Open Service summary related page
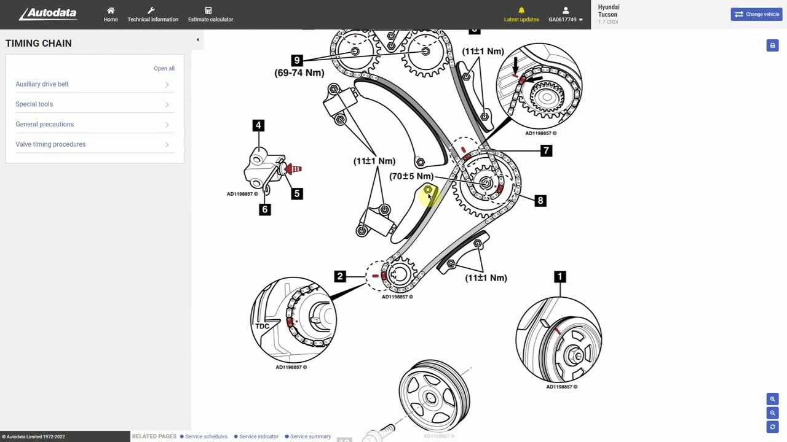This screenshot has width=787, height=442. click(310, 436)
